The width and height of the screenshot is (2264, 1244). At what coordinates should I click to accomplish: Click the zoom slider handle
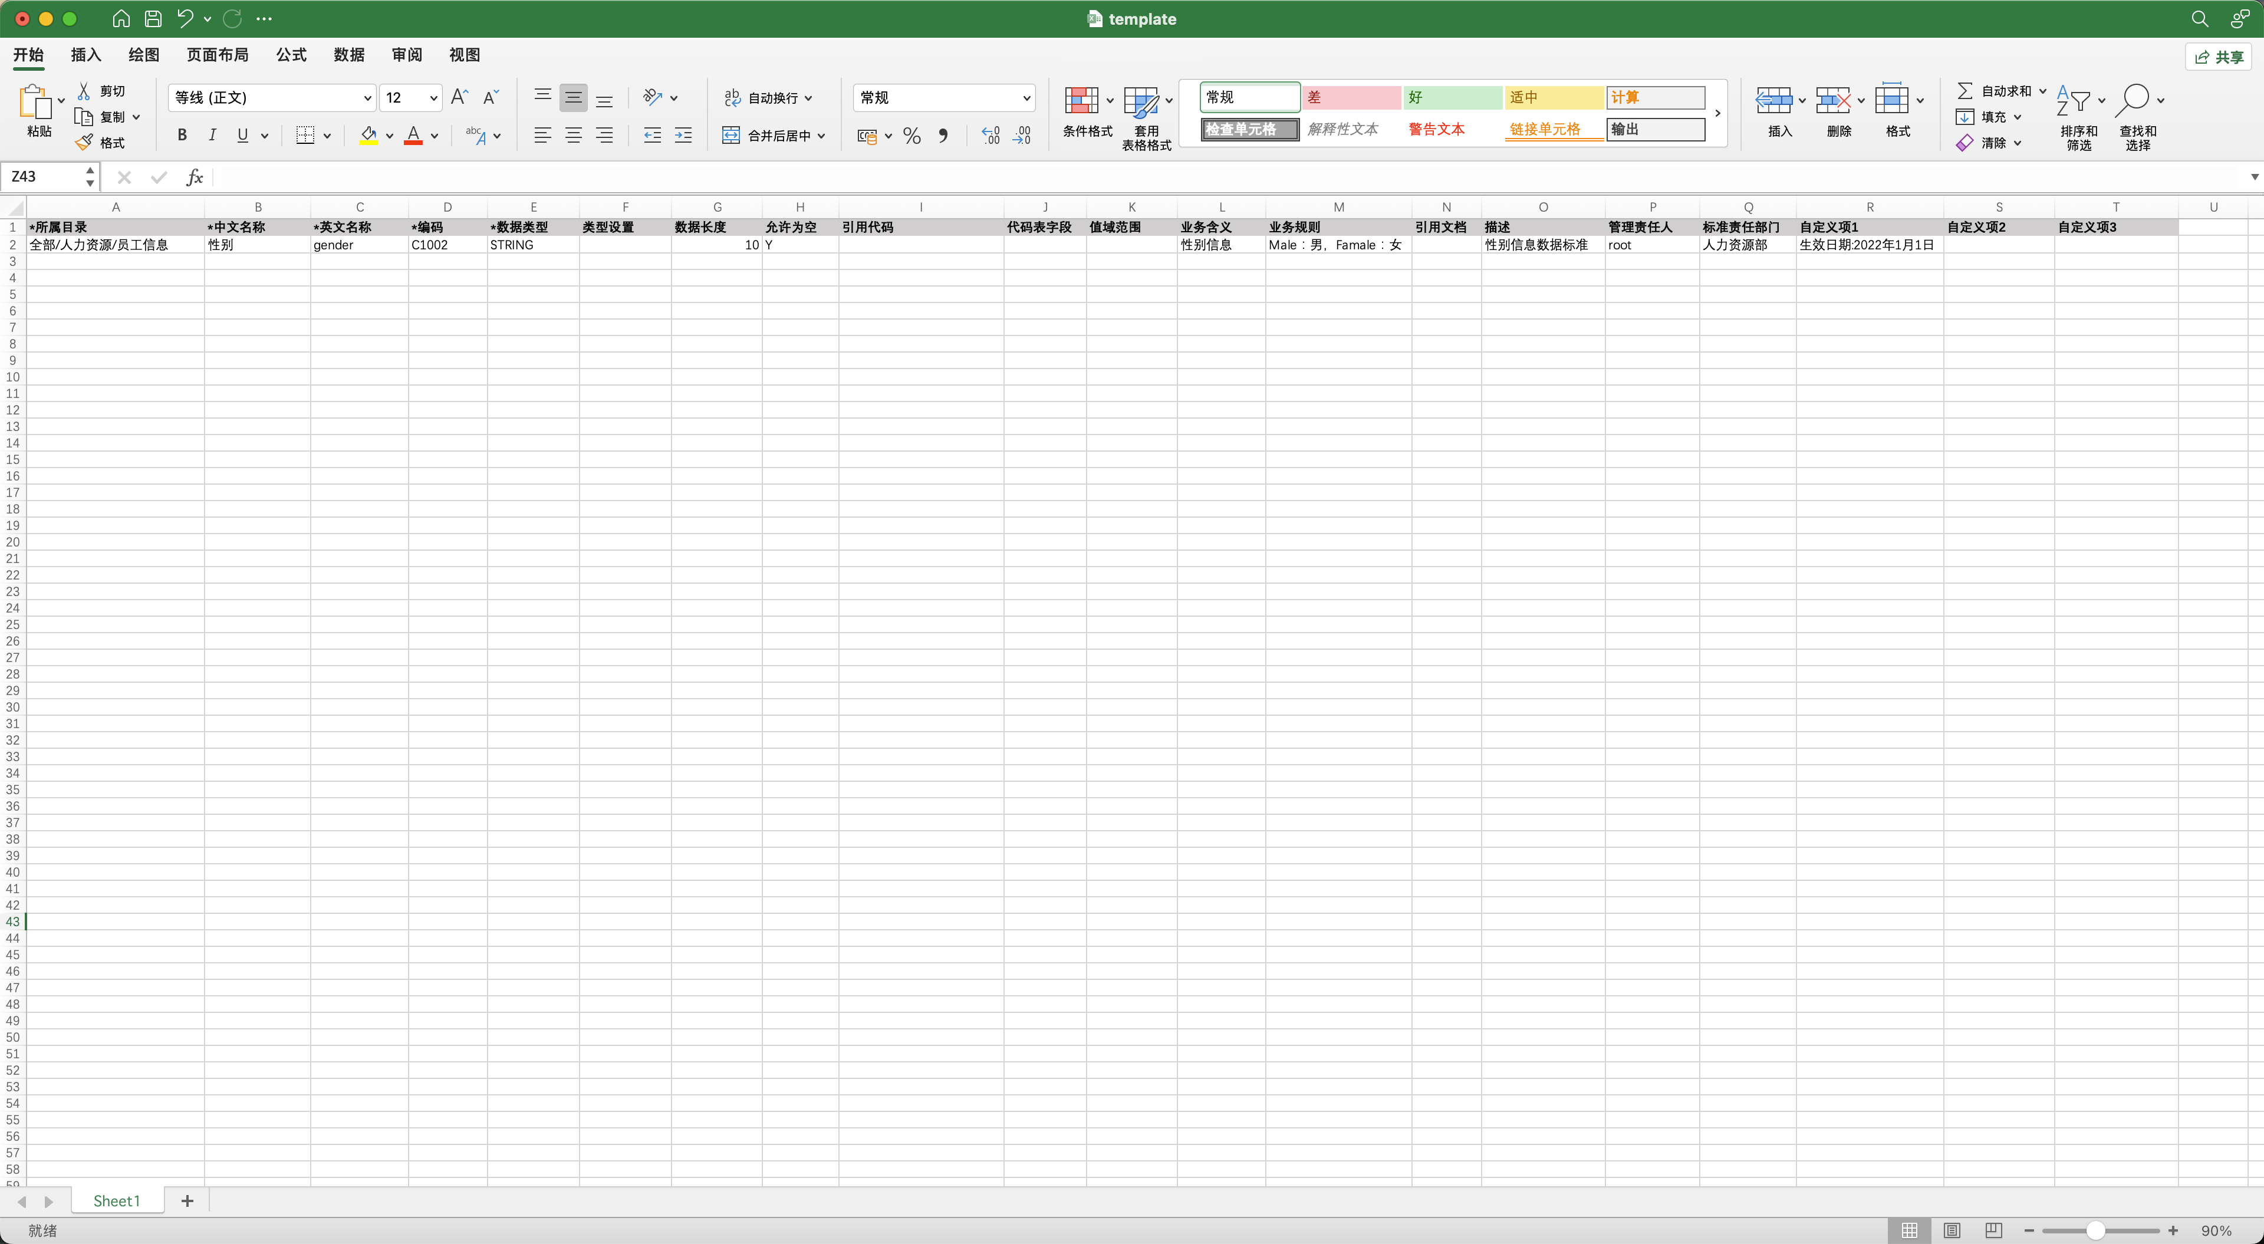2095,1230
